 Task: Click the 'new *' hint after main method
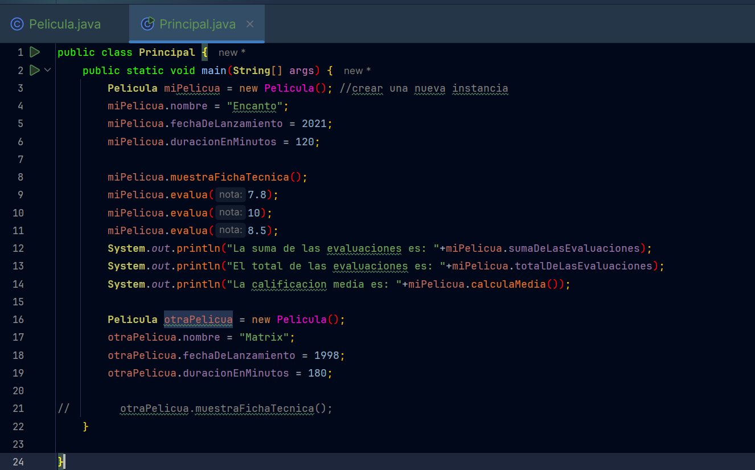[357, 71]
